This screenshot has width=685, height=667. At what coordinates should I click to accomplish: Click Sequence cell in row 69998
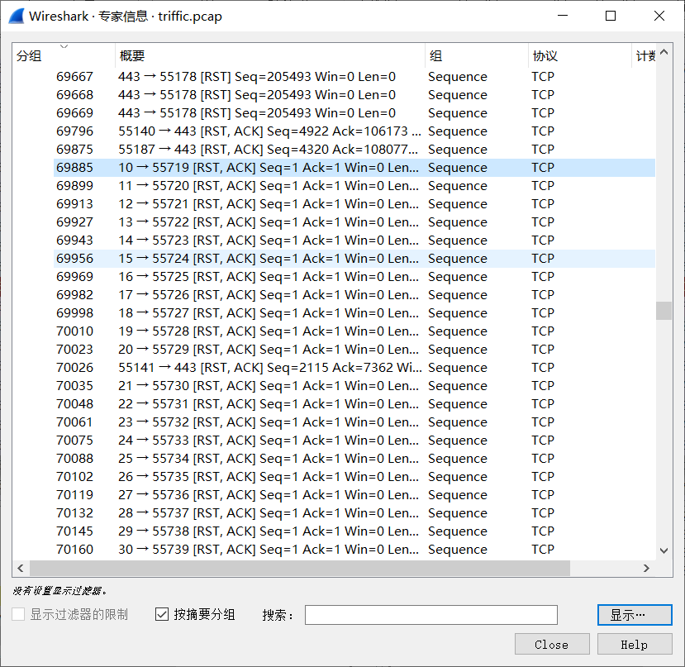point(458,313)
